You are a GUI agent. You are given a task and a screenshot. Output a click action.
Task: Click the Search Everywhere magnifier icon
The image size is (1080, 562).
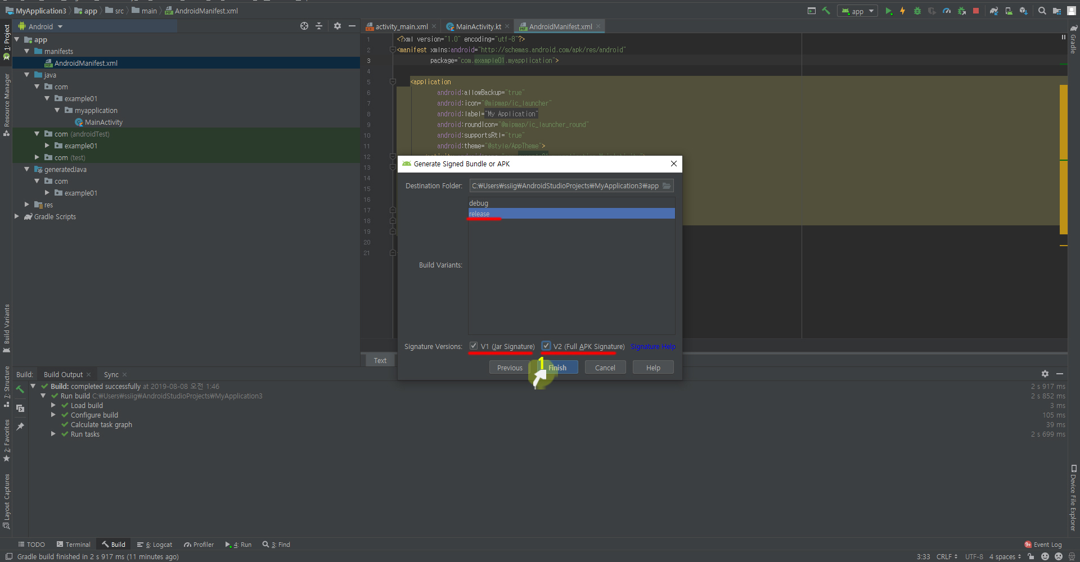[x=1042, y=11]
